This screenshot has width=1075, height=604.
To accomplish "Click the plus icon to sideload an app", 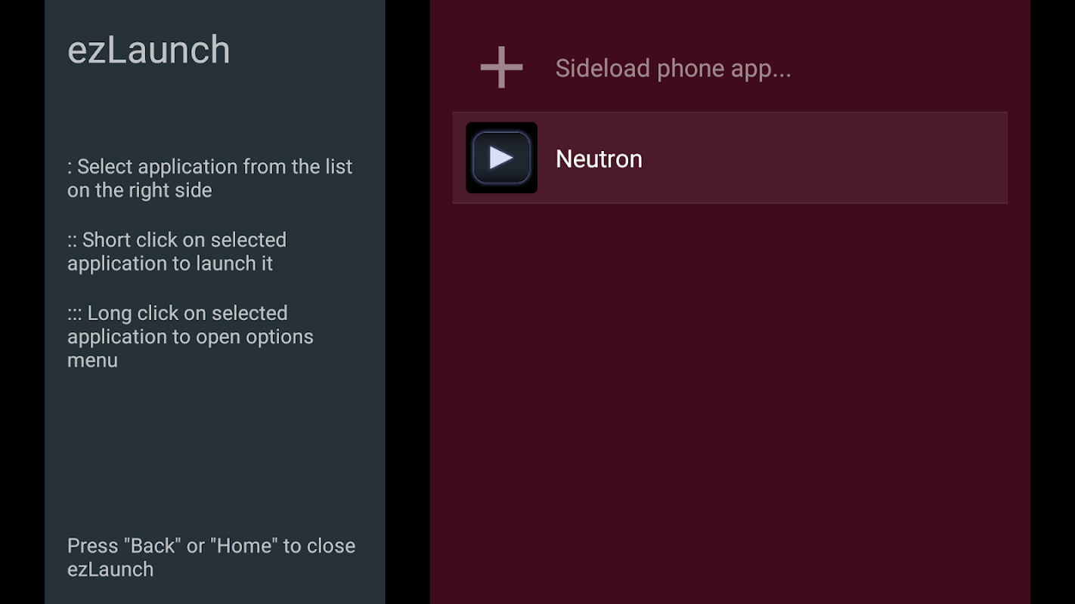I will point(501,68).
